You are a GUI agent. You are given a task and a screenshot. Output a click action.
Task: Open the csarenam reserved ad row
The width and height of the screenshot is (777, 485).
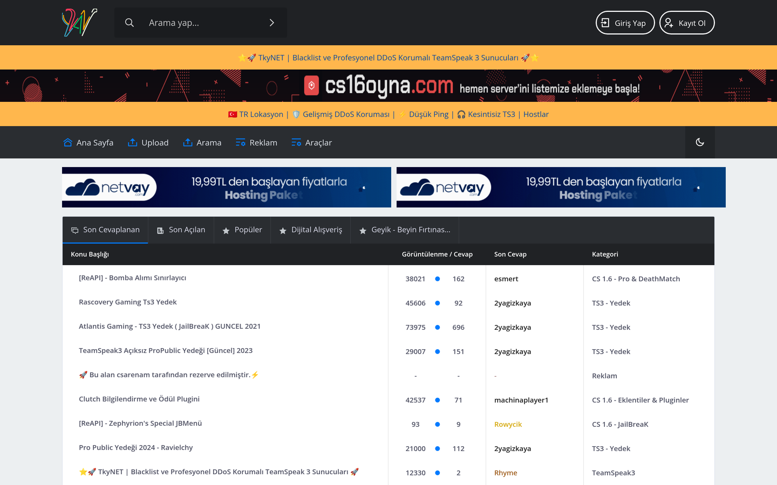pos(169,375)
